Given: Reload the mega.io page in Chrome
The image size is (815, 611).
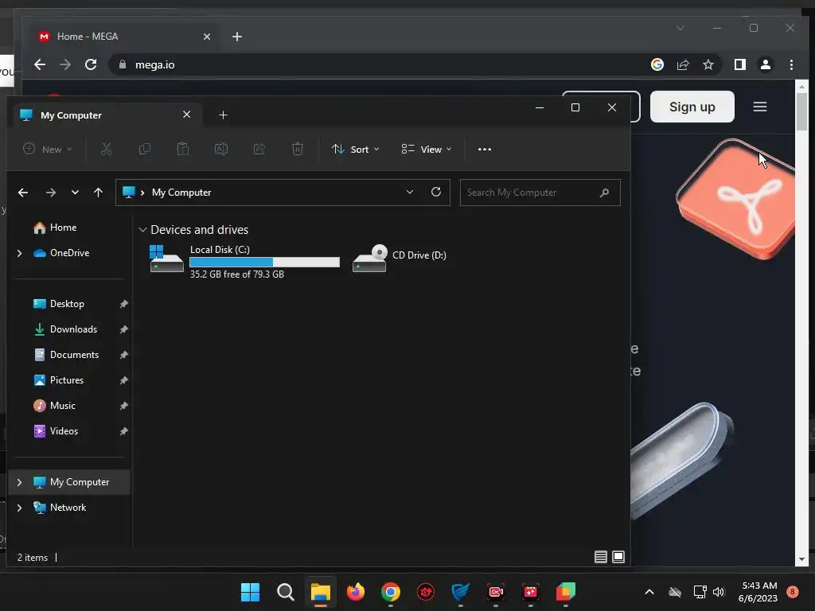Looking at the screenshot, I should [x=91, y=64].
